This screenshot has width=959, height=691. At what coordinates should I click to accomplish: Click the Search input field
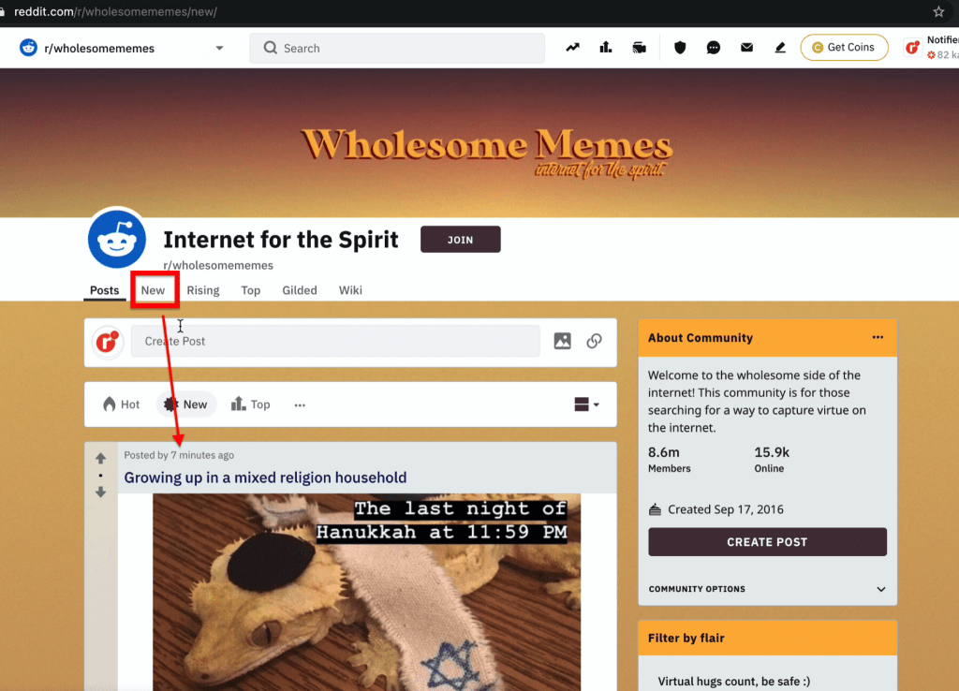pos(397,49)
